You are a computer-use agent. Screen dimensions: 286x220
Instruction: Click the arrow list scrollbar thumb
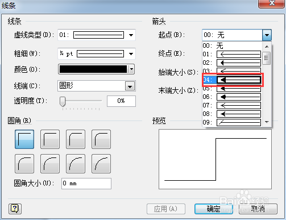pos(267,58)
